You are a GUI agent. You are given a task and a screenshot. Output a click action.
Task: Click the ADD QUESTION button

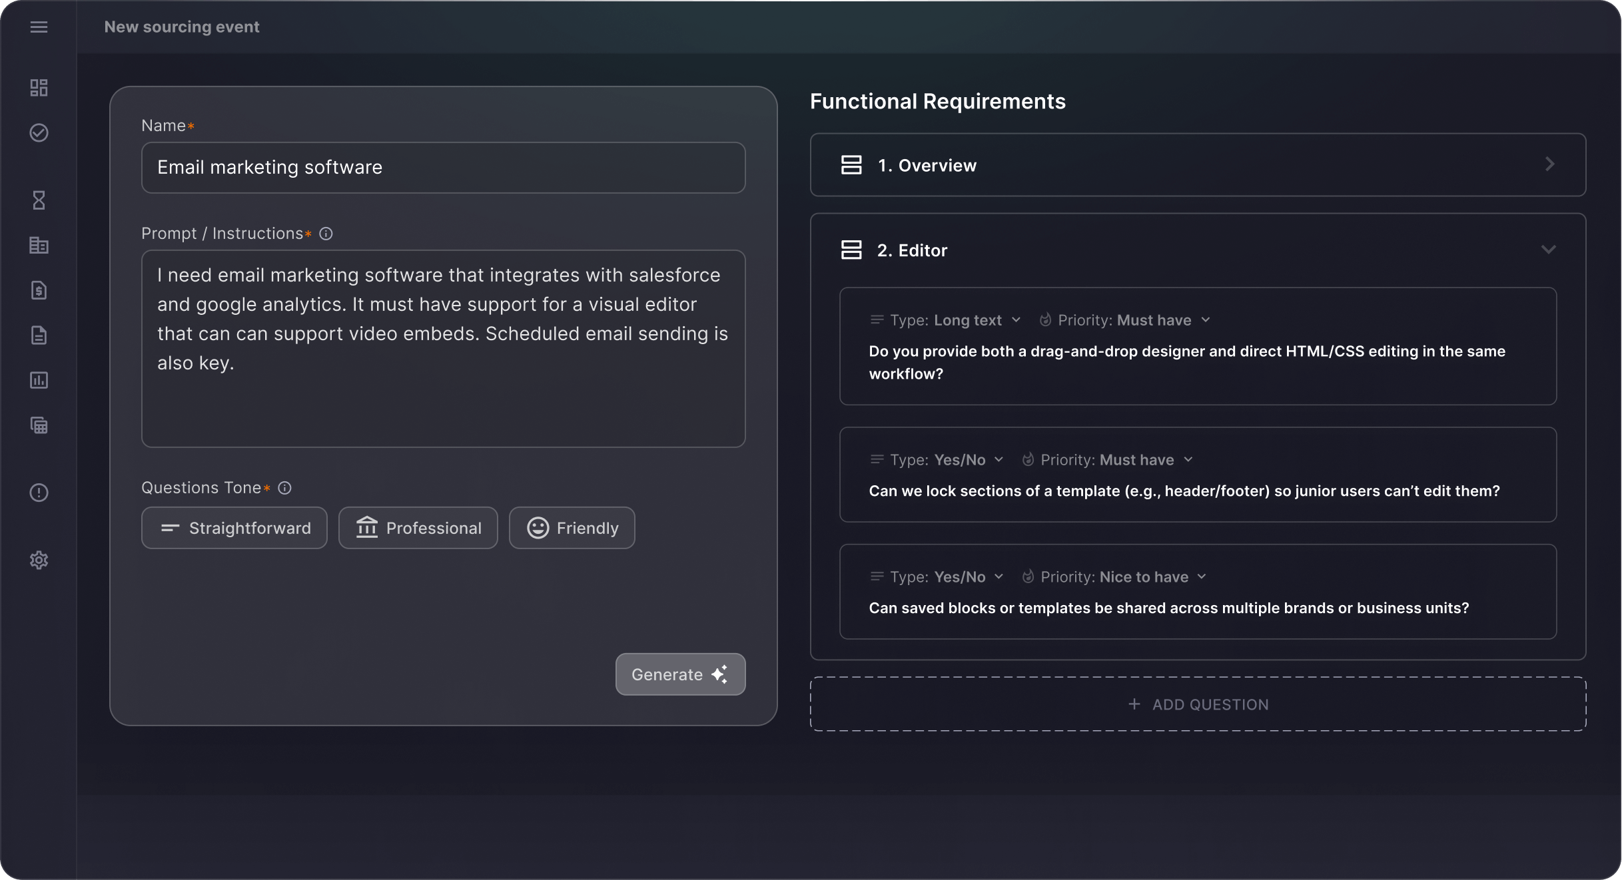pos(1197,704)
